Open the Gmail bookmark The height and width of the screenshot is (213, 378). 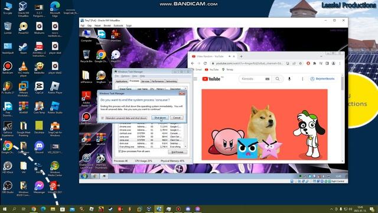click(197, 70)
